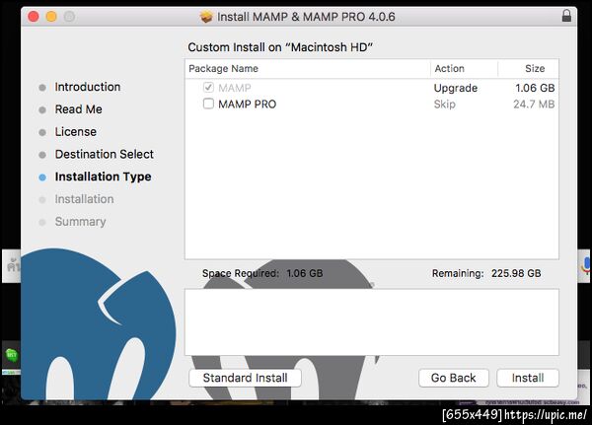Click inside the package description box
The image size is (592, 425).
pos(372,322)
